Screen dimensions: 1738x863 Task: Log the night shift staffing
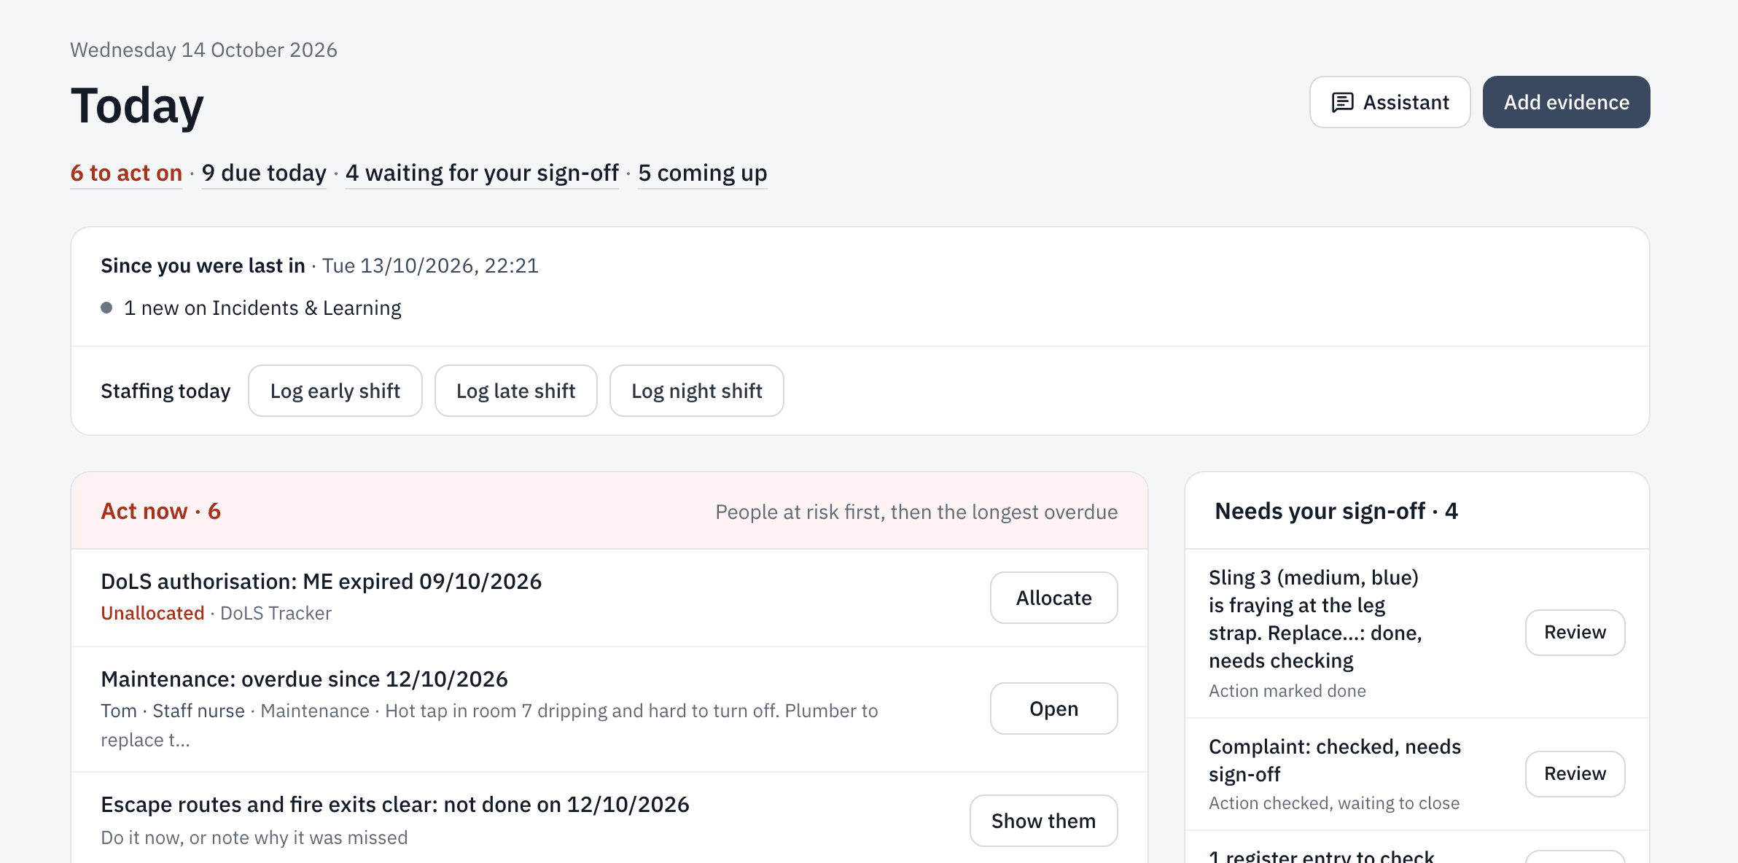point(697,391)
